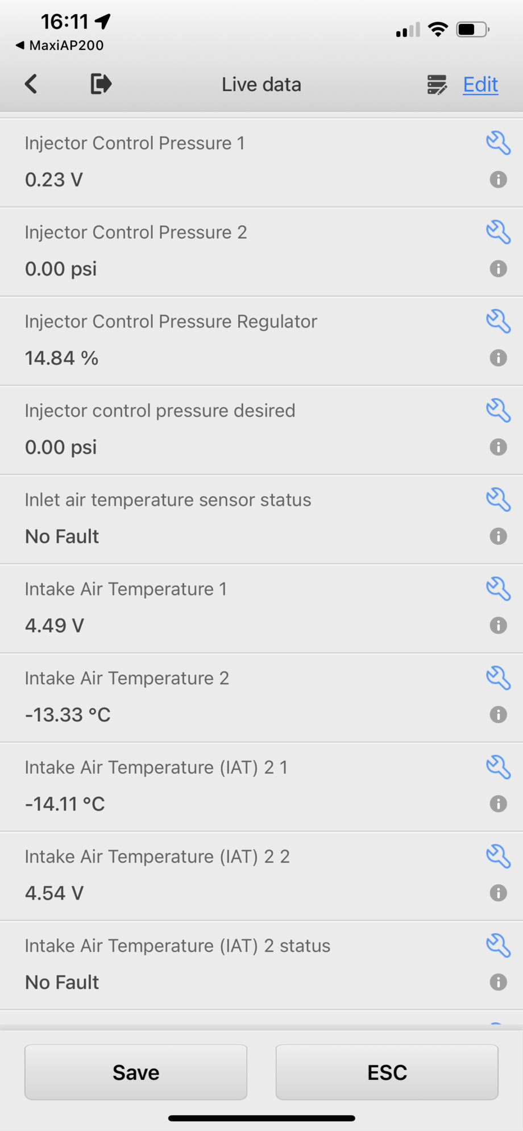Select the Intake Air Temperature 1 value row
The width and height of the screenshot is (523, 1131).
[261, 609]
